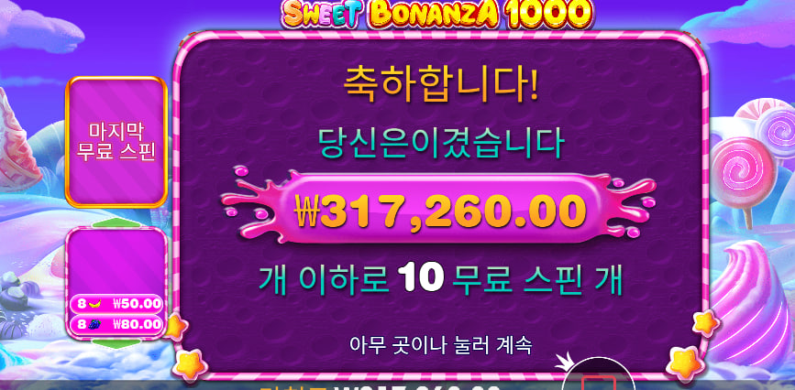Stop spin via red square button
795x390 pixels.
[598, 383]
